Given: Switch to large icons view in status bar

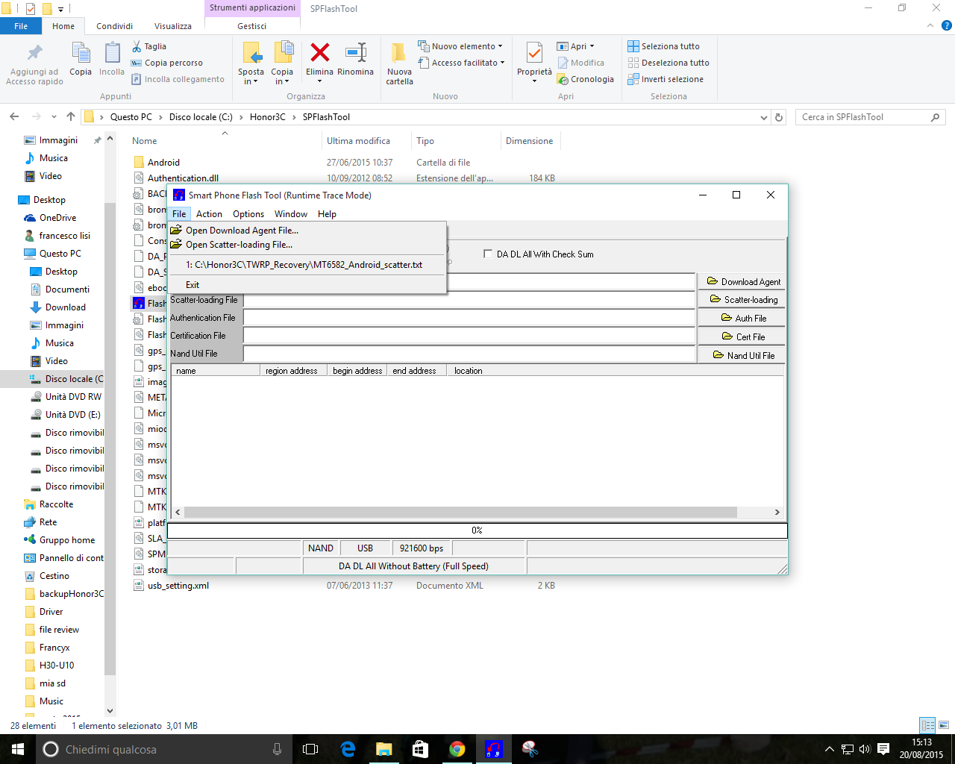Looking at the screenshot, I should 944,725.
